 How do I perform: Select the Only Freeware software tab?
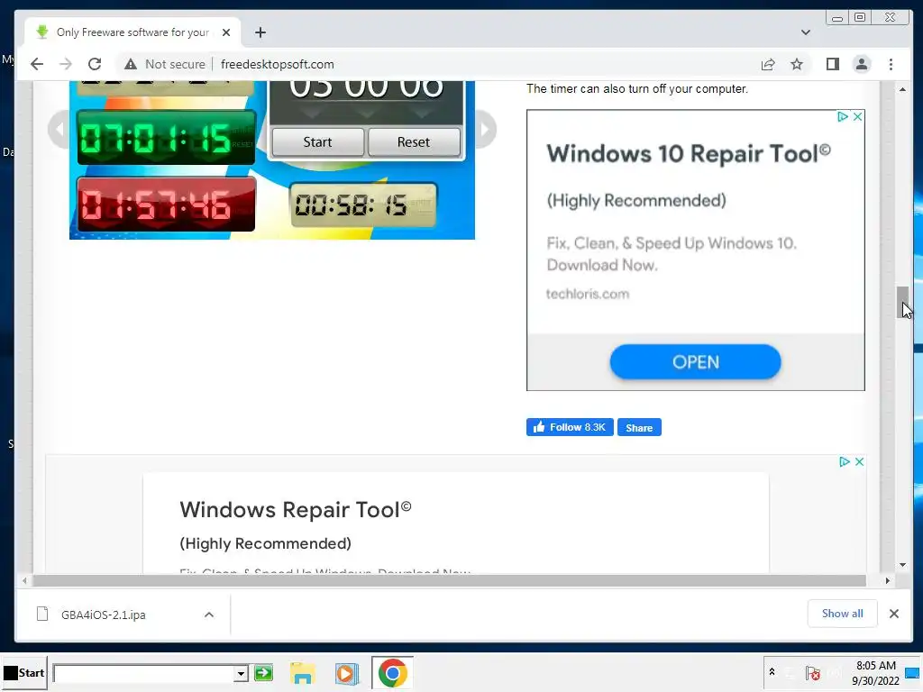point(133,32)
